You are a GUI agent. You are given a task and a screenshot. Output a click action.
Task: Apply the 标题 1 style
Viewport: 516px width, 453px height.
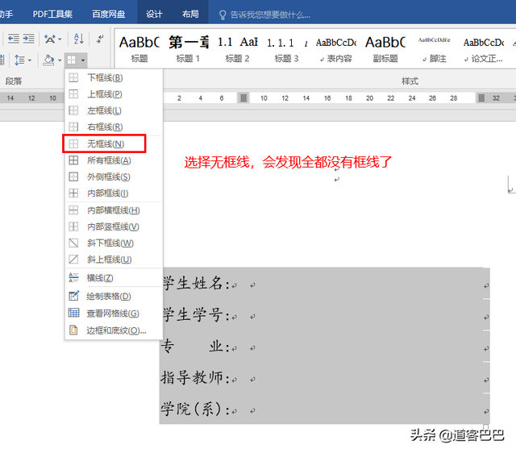[x=188, y=49]
